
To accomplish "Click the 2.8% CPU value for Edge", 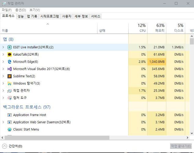I will click(142, 62).
